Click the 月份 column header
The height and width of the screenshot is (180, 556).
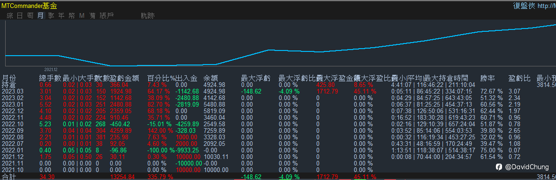tap(9, 78)
